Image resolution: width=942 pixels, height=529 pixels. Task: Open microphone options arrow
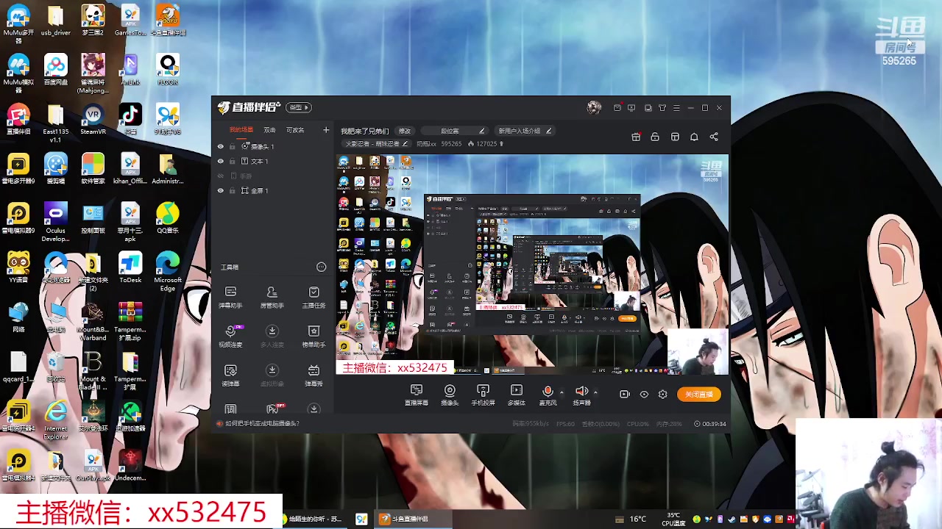tap(562, 392)
